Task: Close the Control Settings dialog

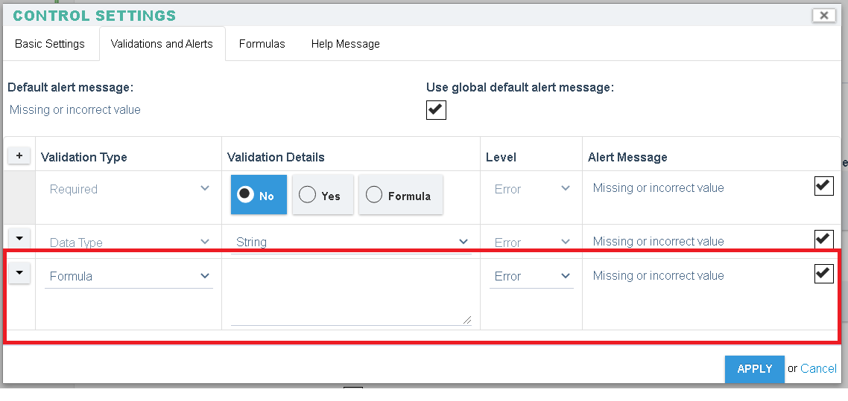Action: (x=823, y=16)
